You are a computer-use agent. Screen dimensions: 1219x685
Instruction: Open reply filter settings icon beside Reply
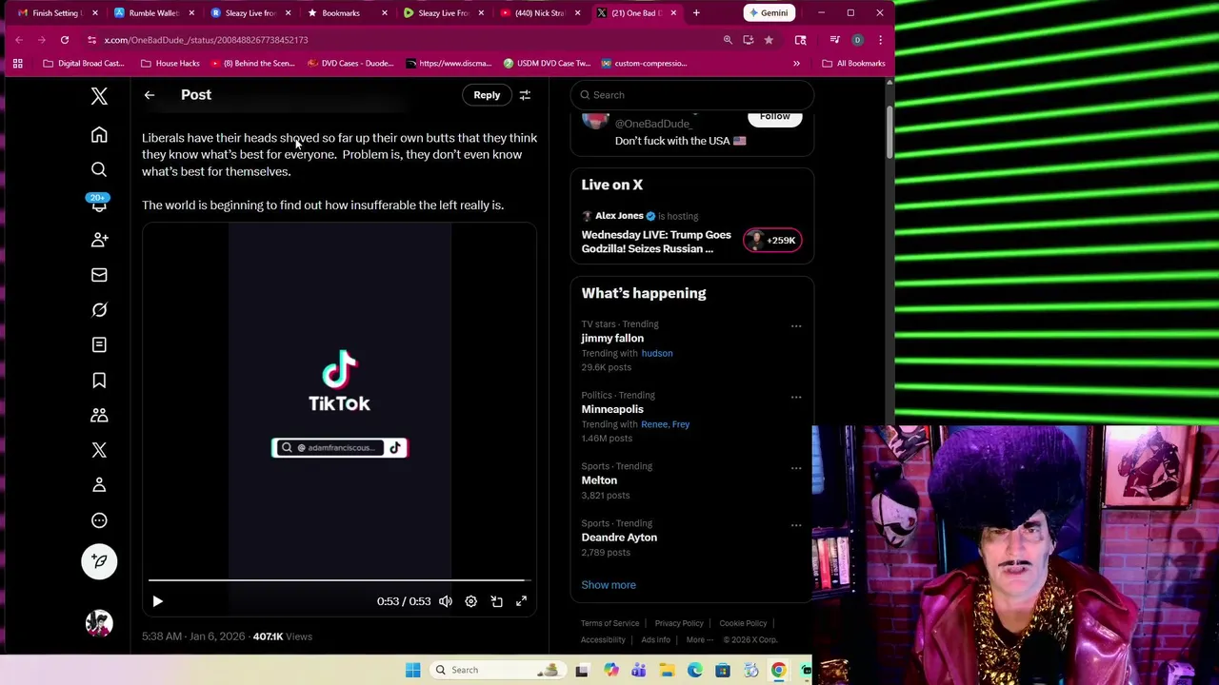[525, 95]
